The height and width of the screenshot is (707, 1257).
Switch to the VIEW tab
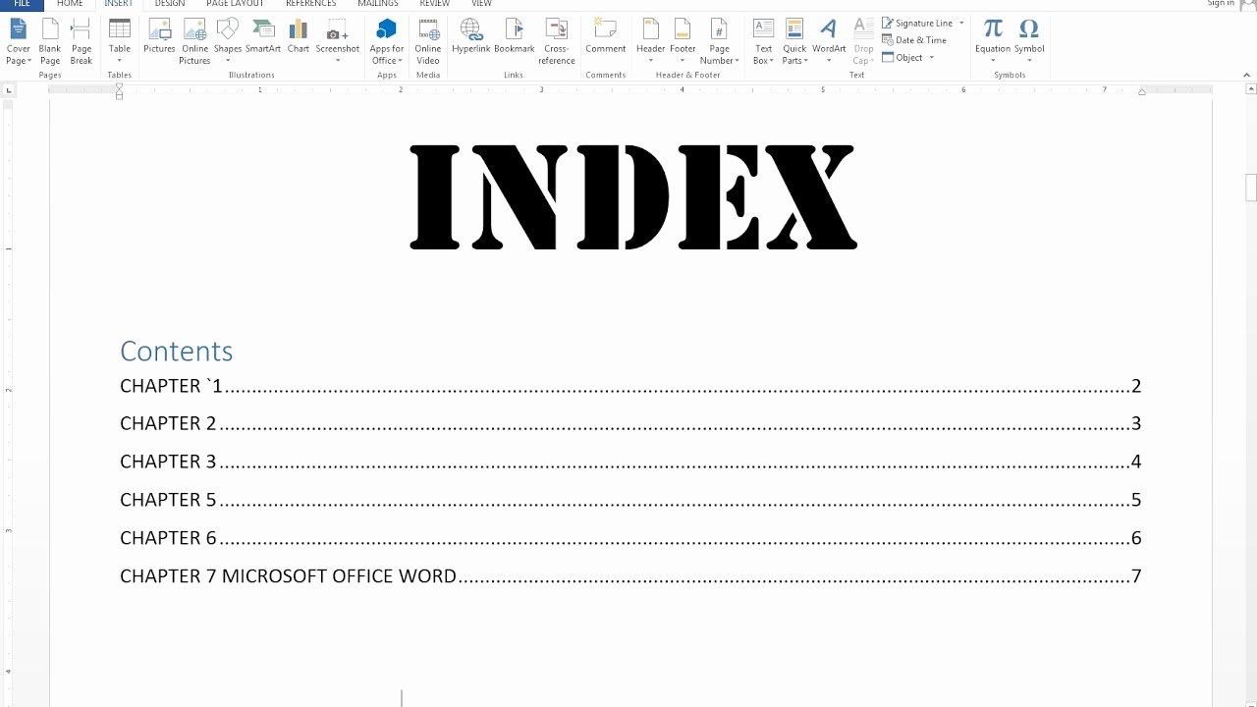(481, 4)
